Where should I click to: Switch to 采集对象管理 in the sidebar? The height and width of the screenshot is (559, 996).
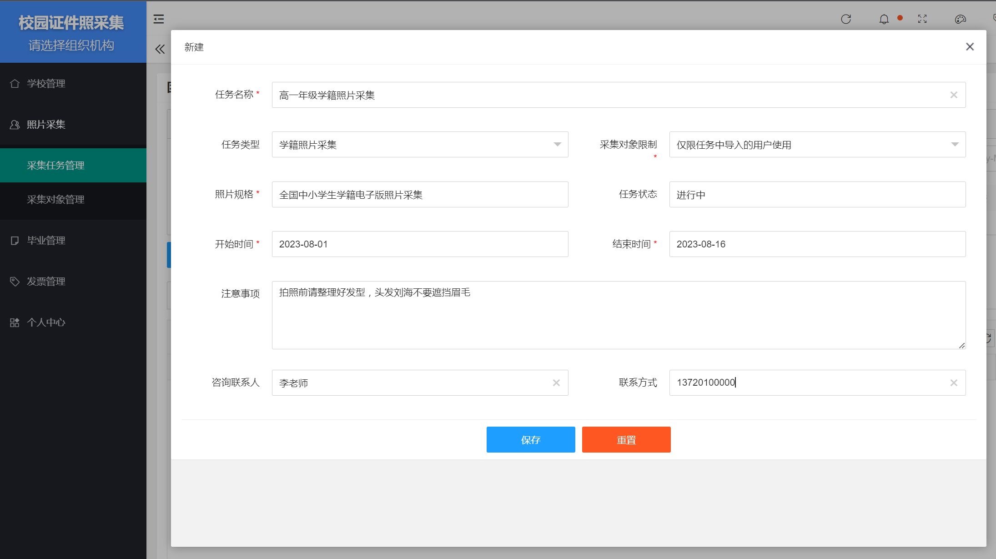[55, 200]
